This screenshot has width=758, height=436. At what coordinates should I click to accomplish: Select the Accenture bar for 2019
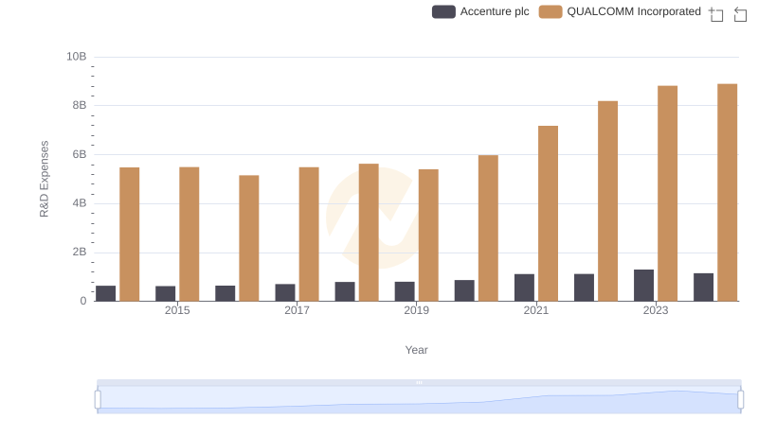click(x=405, y=292)
